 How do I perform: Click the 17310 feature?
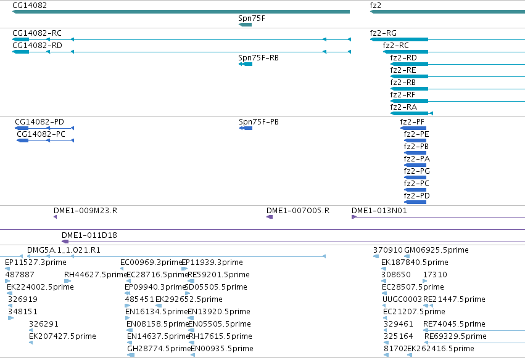click(425, 281)
